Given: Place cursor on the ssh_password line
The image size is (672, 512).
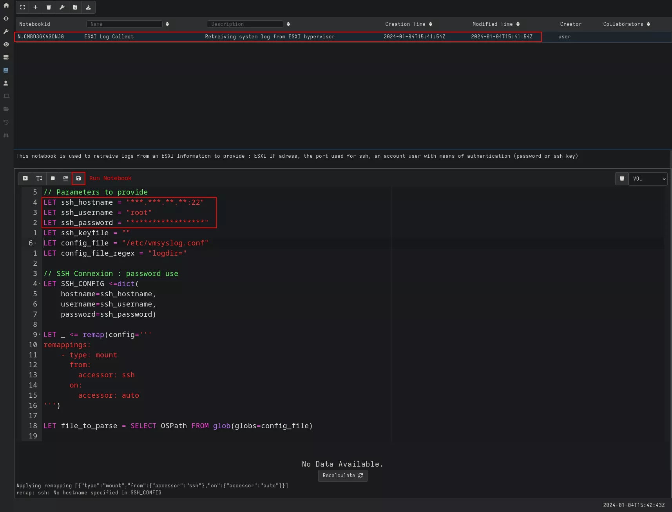Looking at the screenshot, I should pos(126,223).
